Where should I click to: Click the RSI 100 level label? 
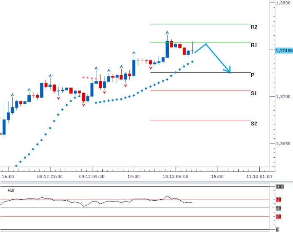tap(280, 187)
